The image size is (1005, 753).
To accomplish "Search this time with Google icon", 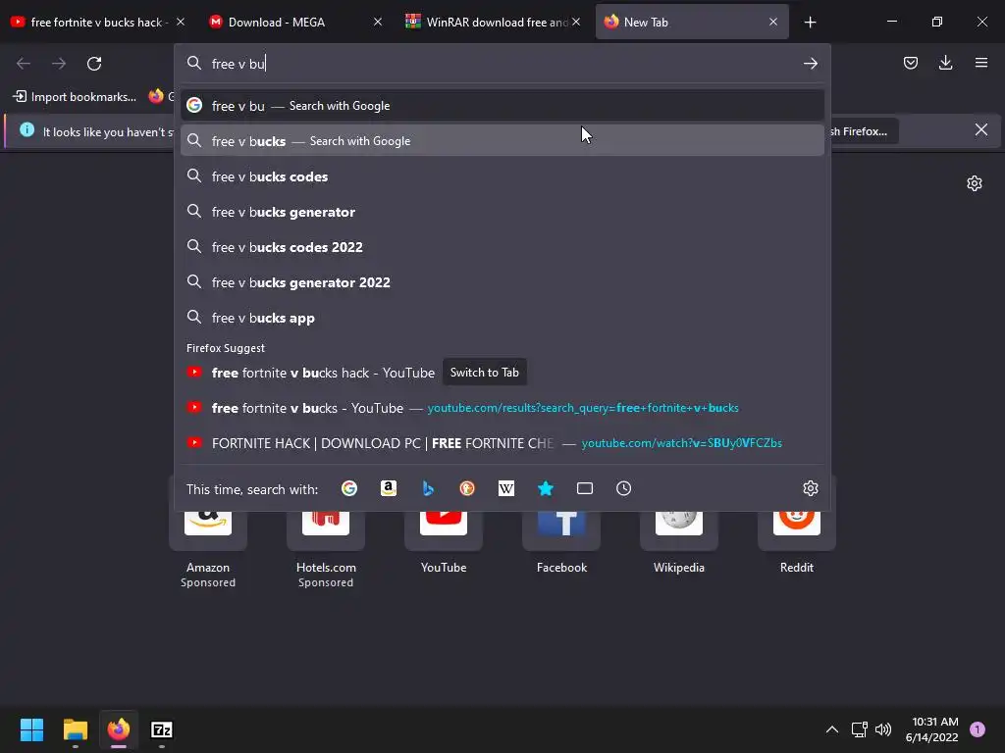I will tap(349, 488).
